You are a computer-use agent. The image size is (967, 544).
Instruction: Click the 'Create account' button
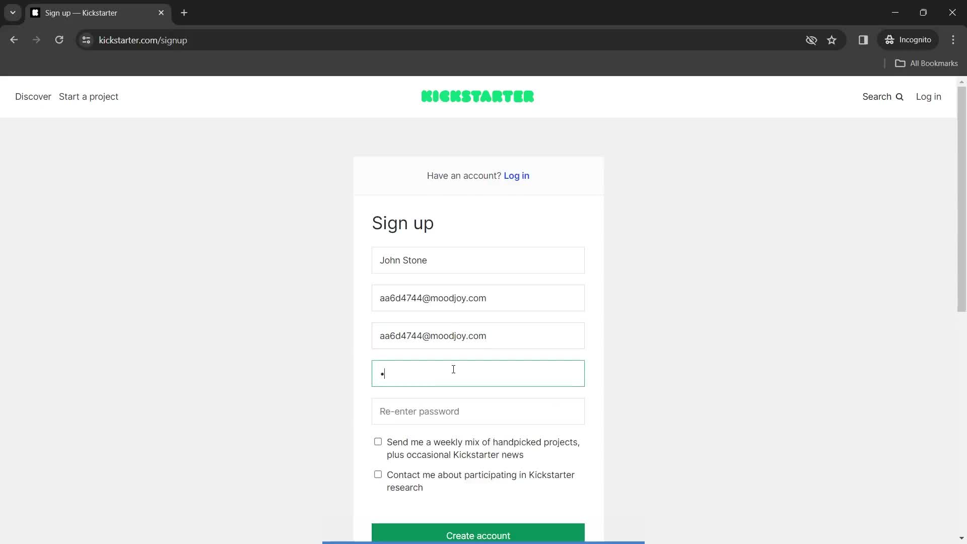click(478, 535)
